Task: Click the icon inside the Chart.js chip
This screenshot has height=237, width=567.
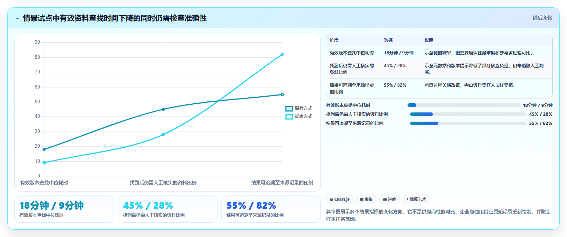Action: (331, 199)
